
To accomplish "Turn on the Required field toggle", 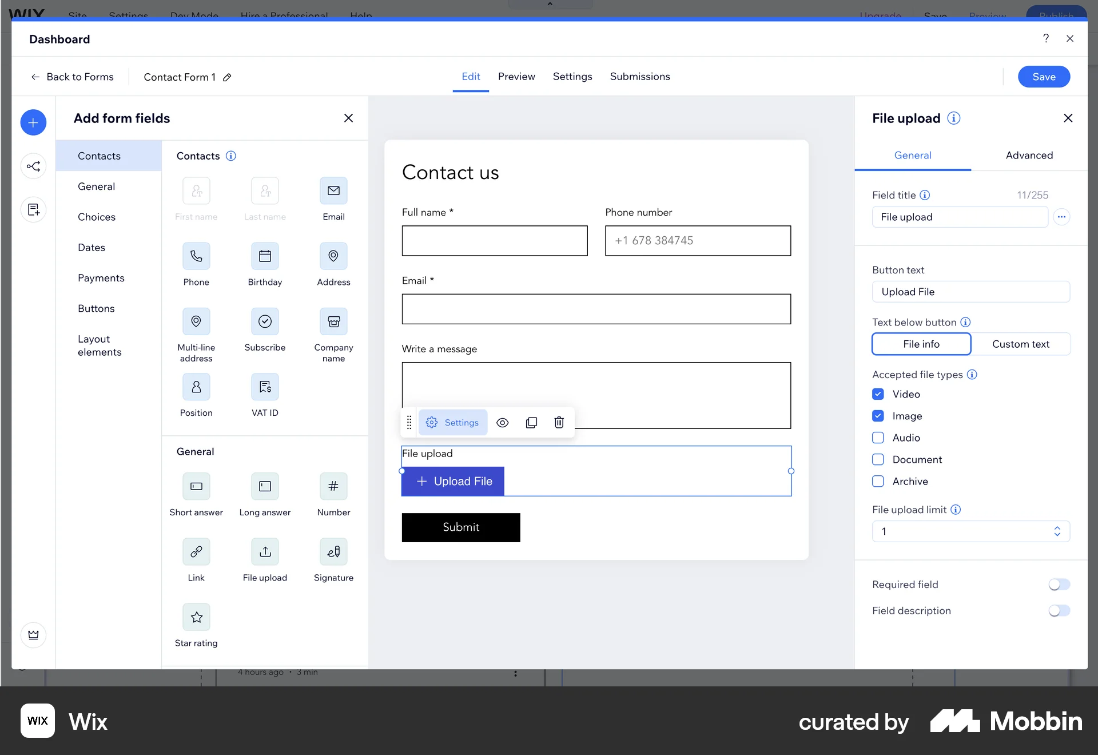I will click(1059, 584).
